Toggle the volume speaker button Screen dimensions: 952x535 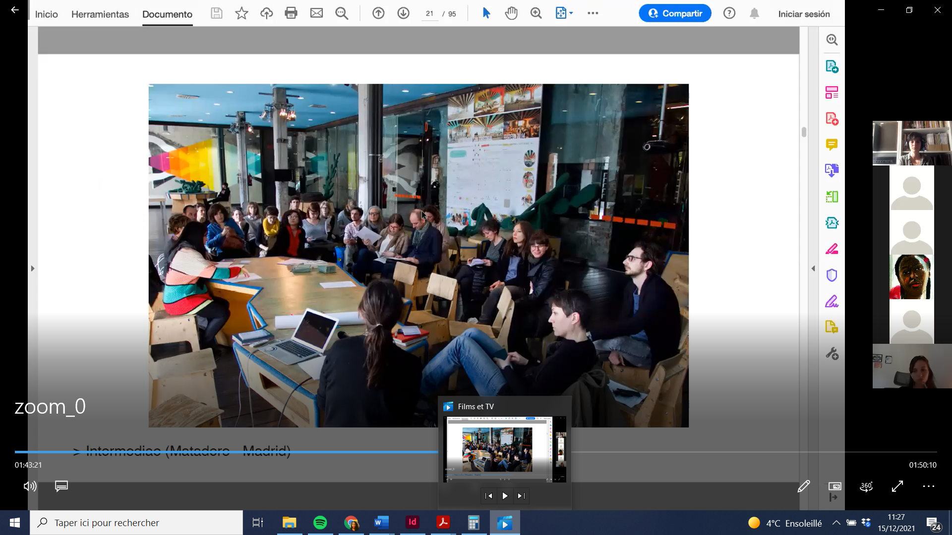coord(30,486)
